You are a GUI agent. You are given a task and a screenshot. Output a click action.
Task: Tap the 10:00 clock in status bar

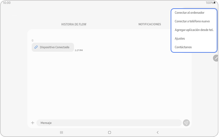6,3
